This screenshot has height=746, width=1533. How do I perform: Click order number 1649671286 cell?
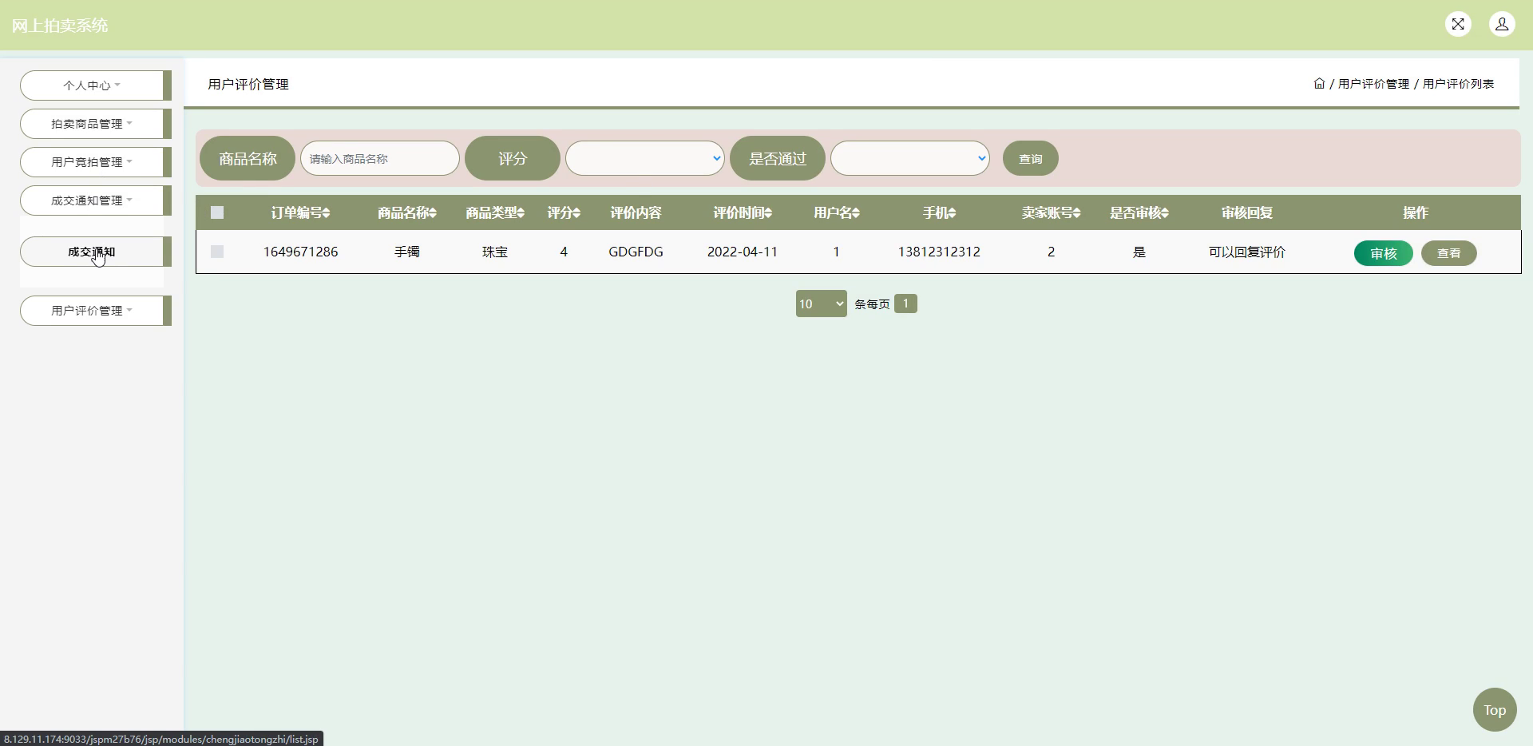pyautogui.click(x=300, y=252)
